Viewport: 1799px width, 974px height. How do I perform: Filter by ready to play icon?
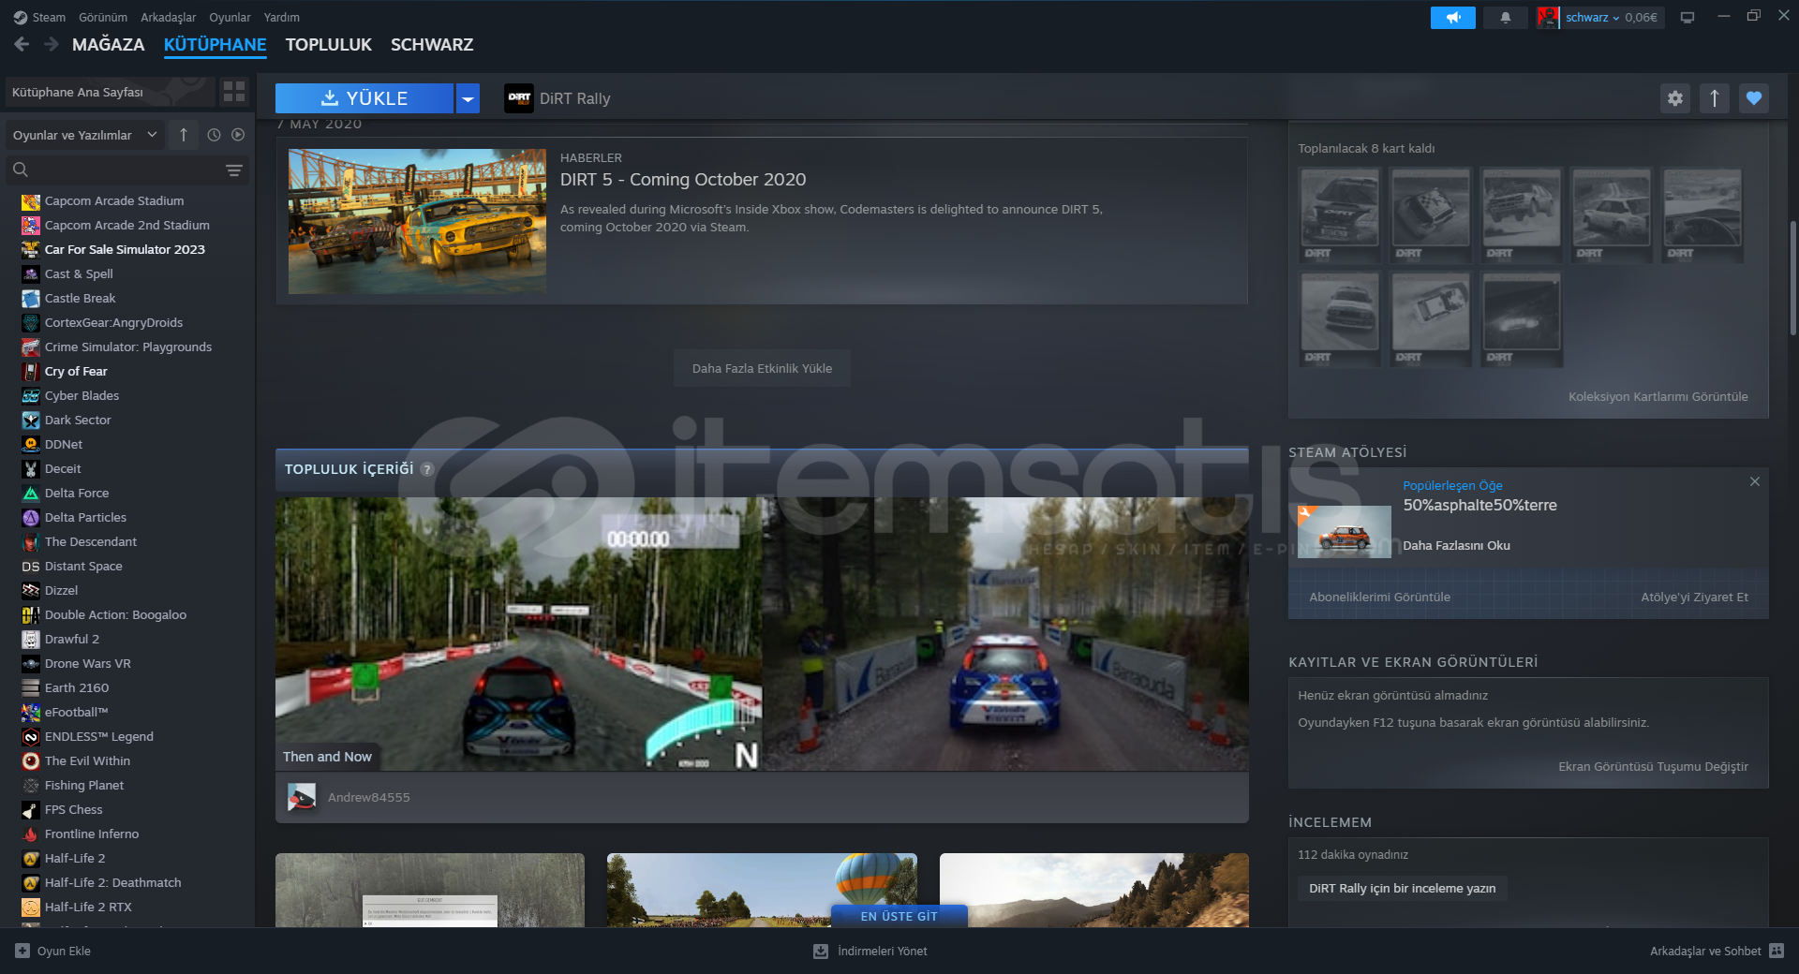click(x=238, y=135)
